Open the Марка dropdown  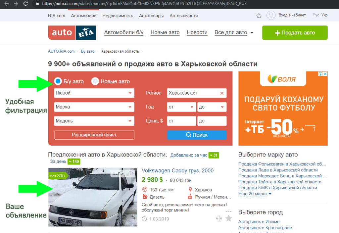[x=94, y=107]
